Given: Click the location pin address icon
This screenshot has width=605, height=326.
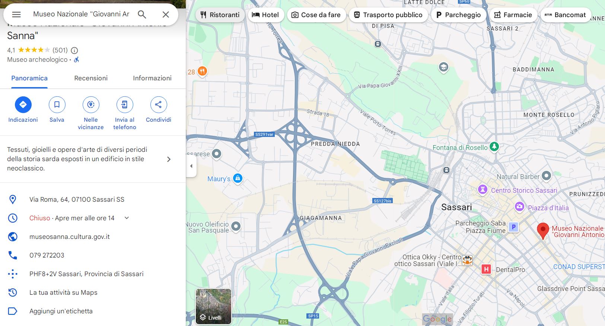Looking at the screenshot, I should tap(13, 199).
